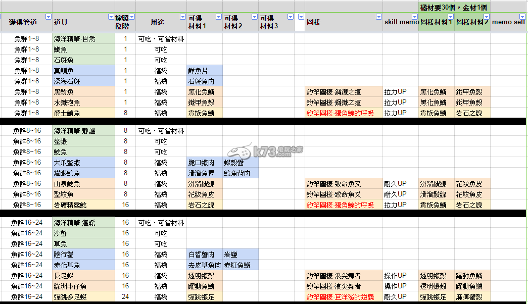Expand the 證照位階 filter arrow
This screenshot has height=304, width=528.
click(132, 17)
